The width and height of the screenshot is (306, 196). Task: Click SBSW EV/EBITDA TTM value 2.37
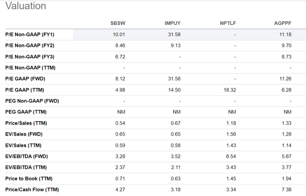pos(120,167)
